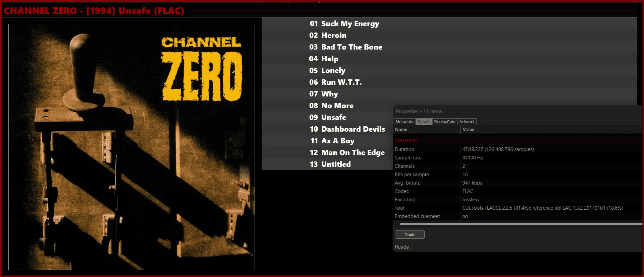
Task: Open the ReplayGain tab
Action: pyautogui.click(x=445, y=122)
